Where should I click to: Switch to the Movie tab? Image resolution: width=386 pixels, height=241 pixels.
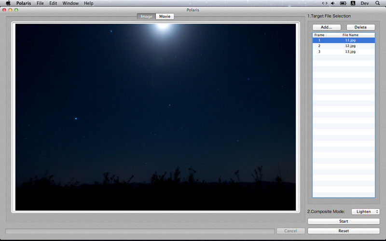(165, 16)
